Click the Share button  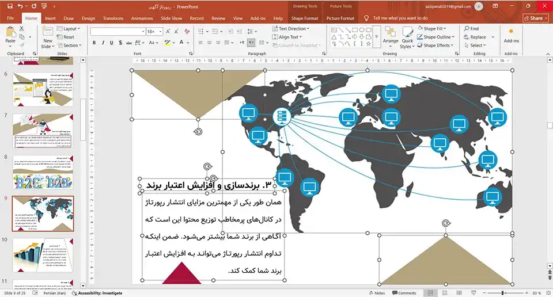tap(536, 18)
